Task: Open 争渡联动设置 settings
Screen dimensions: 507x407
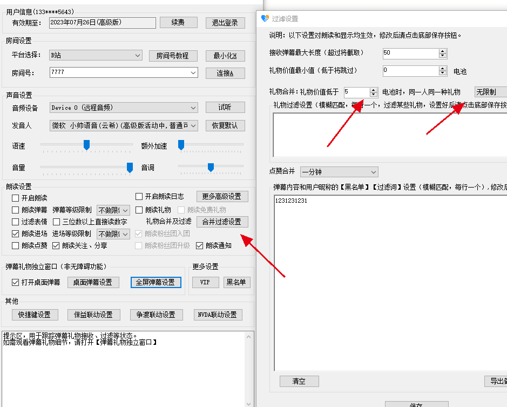Action: [x=156, y=315]
